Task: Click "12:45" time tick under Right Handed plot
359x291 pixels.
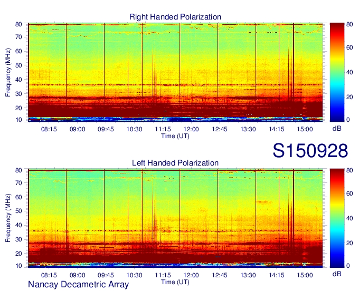Action: [x=220, y=129]
